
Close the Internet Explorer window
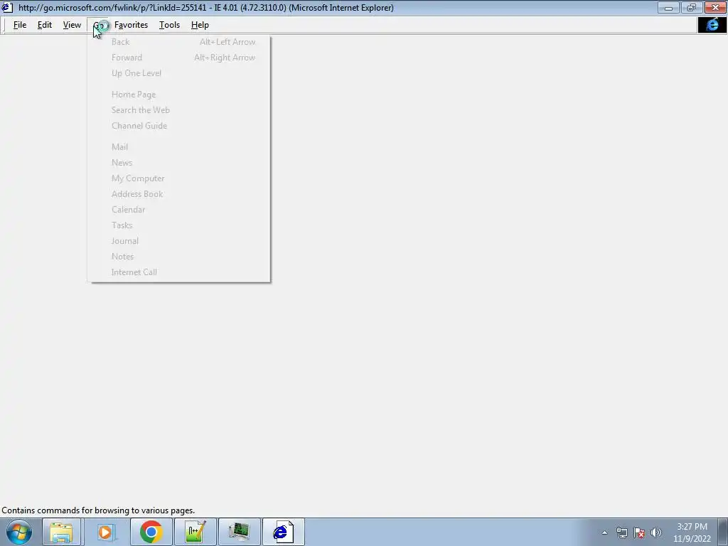pos(715,7)
